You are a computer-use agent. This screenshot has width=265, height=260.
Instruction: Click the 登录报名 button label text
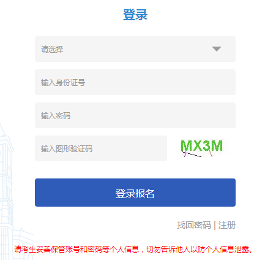click(135, 193)
